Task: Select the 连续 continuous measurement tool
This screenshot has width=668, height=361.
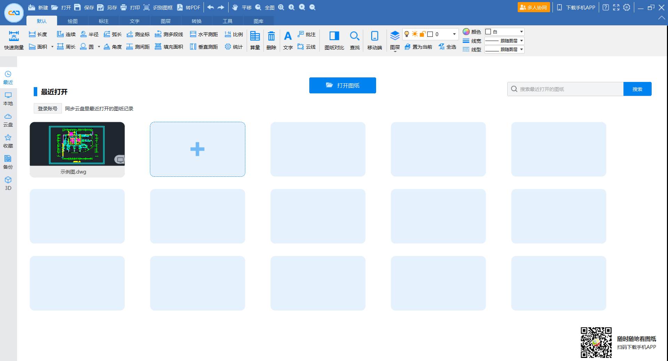Action: (x=66, y=34)
